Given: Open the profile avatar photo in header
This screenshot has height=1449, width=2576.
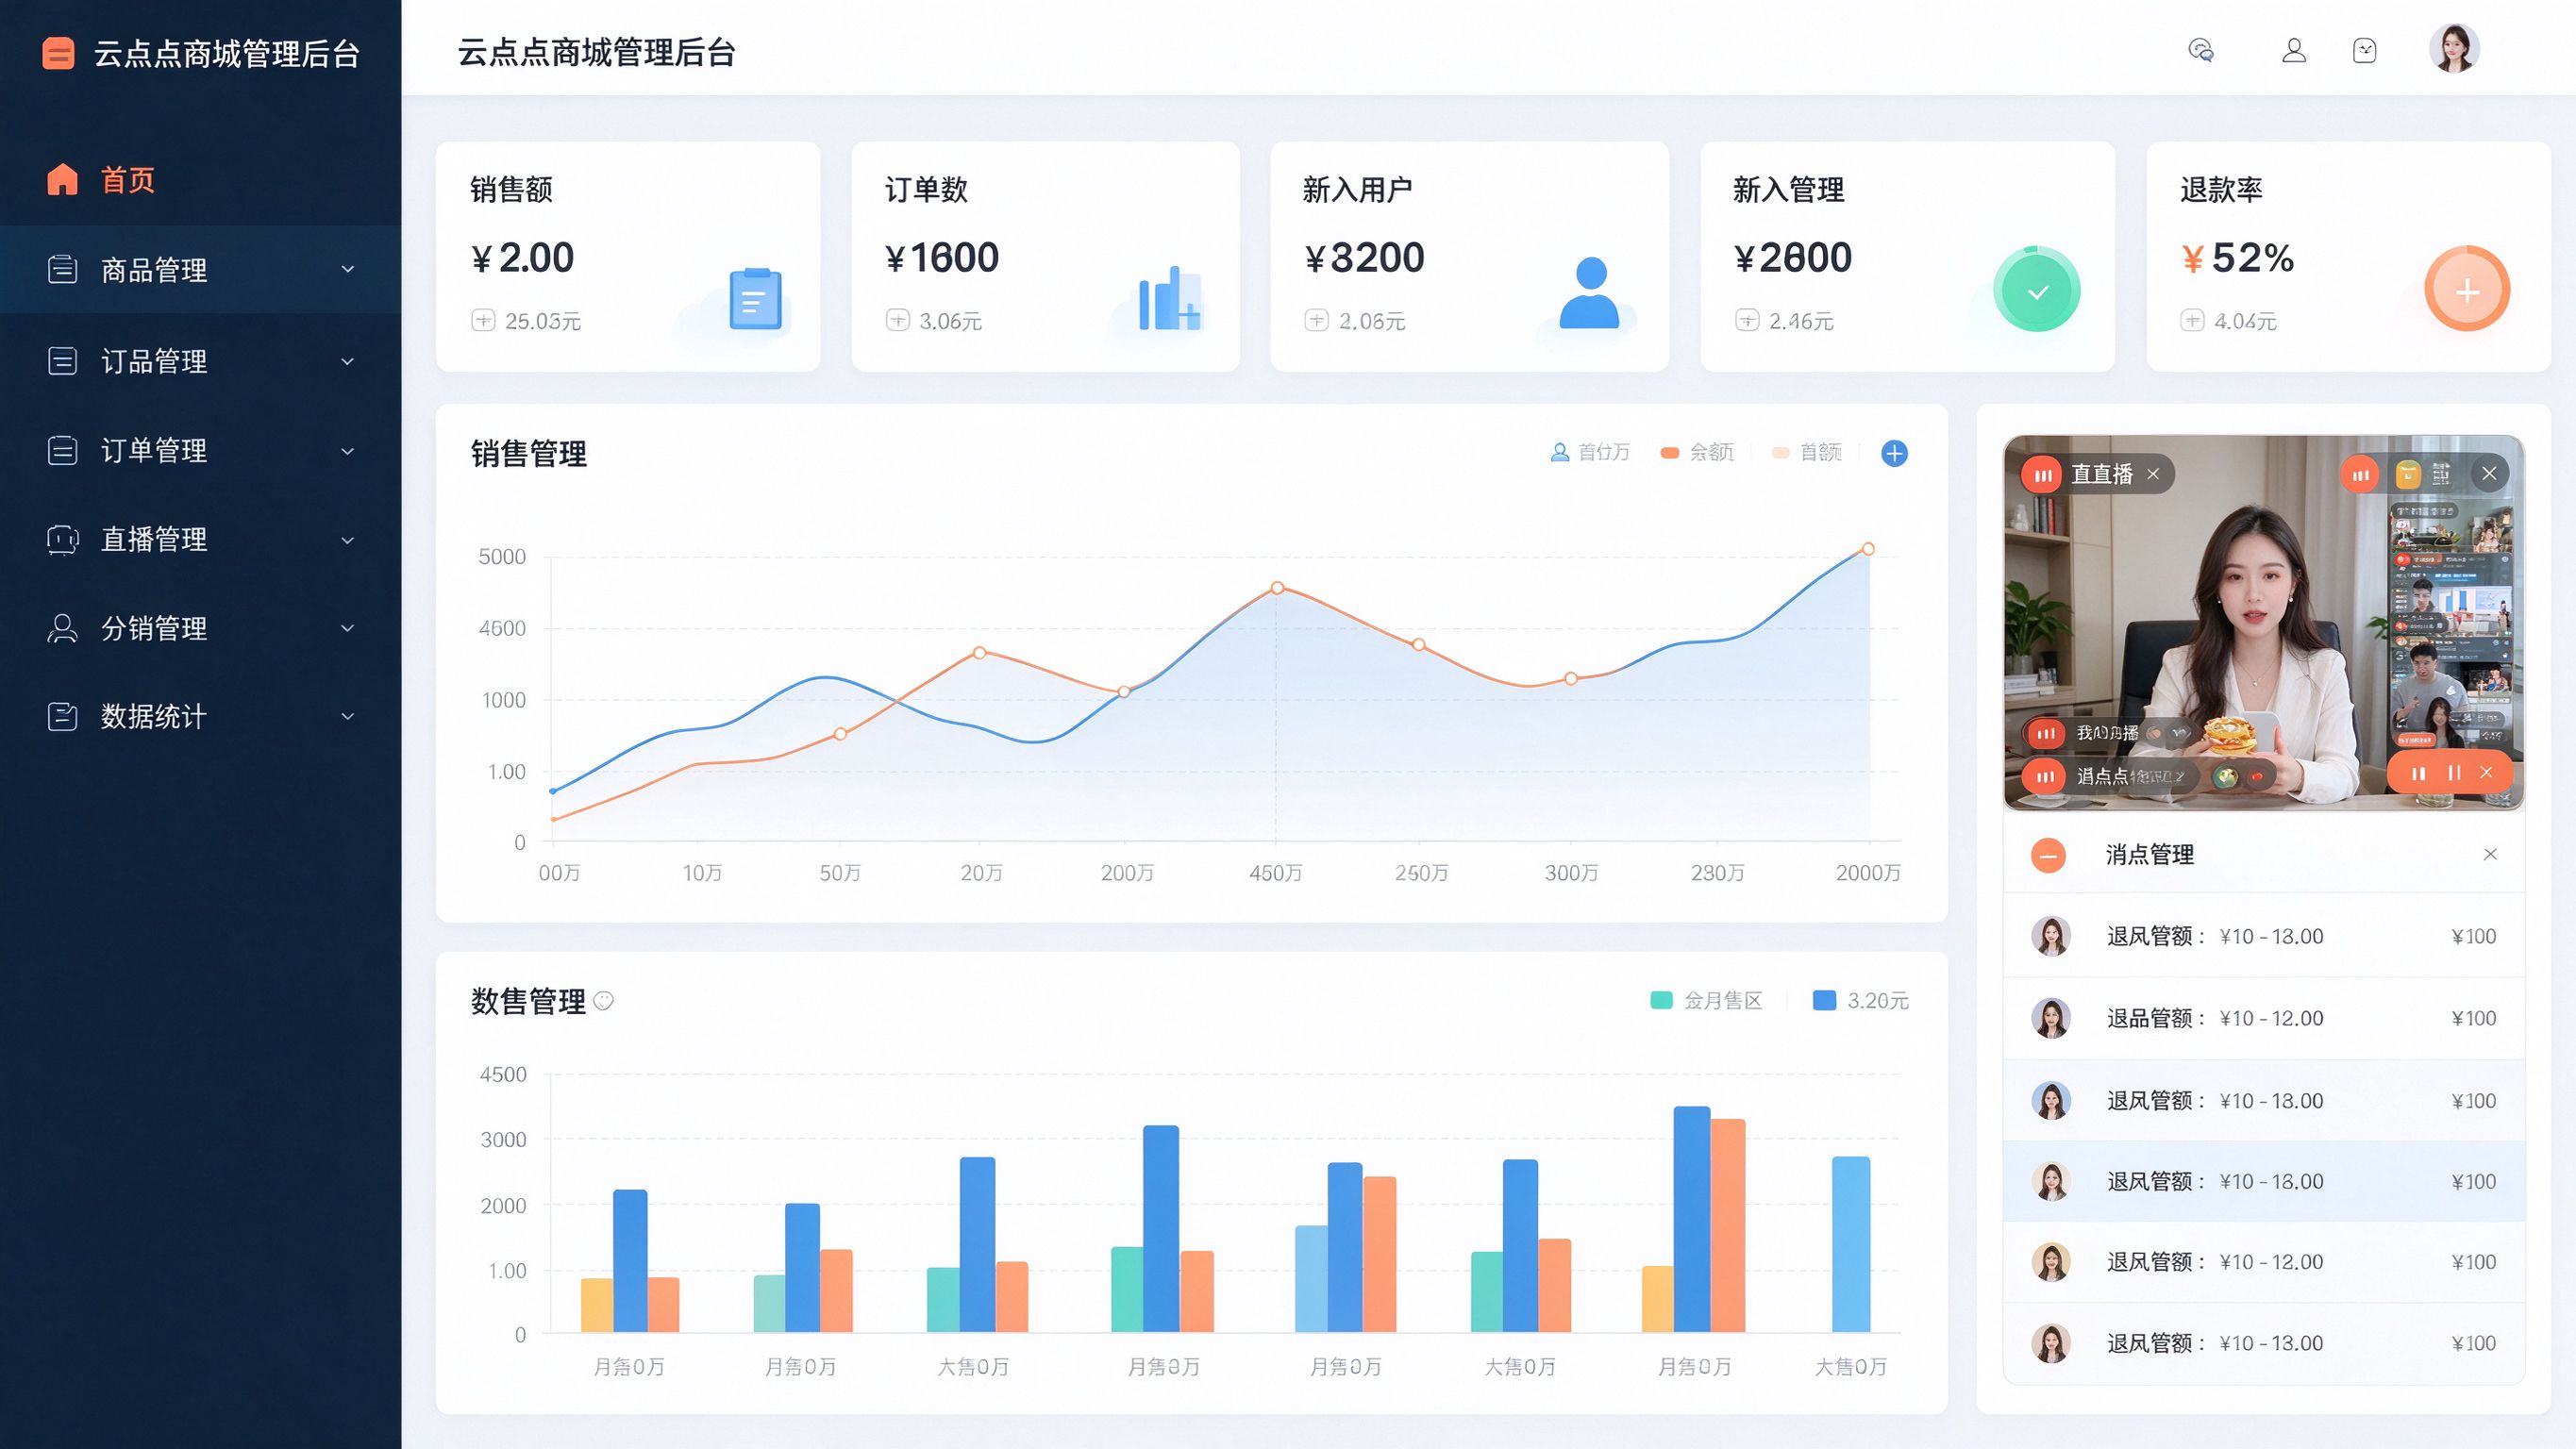Looking at the screenshot, I should [2454, 49].
